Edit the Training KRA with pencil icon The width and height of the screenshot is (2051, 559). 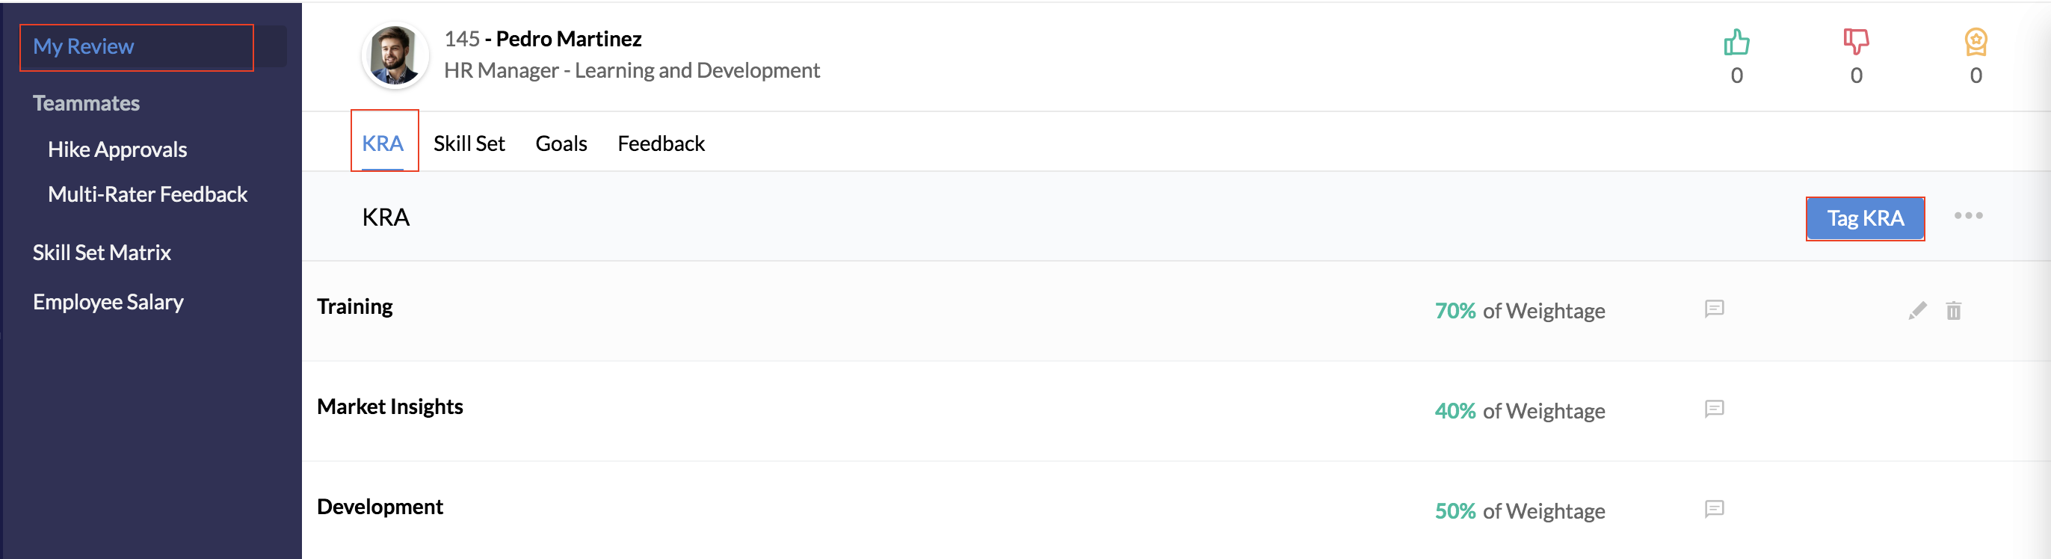coord(1917,311)
